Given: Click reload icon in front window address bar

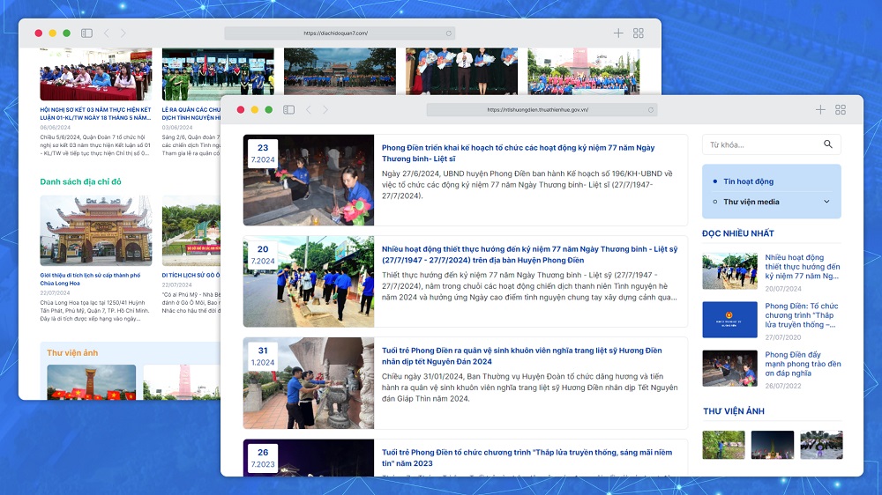Looking at the screenshot, I should [651, 110].
